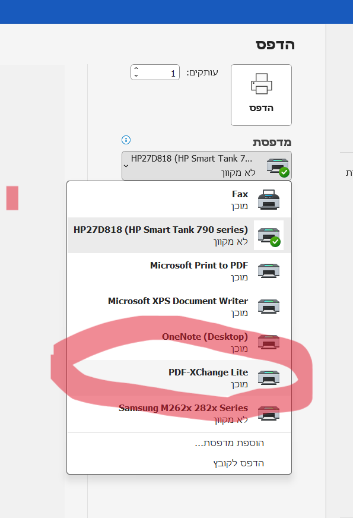Select Microsoft XPS Document Writer
This screenshot has width=353, height=518.
[x=179, y=307]
